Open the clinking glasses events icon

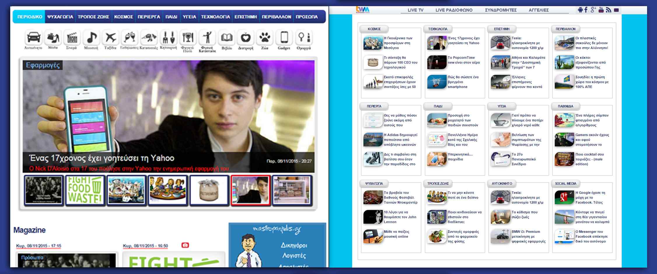[x=130, y=38]
